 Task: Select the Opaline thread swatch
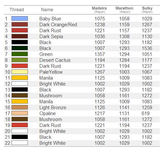point(20,113)
